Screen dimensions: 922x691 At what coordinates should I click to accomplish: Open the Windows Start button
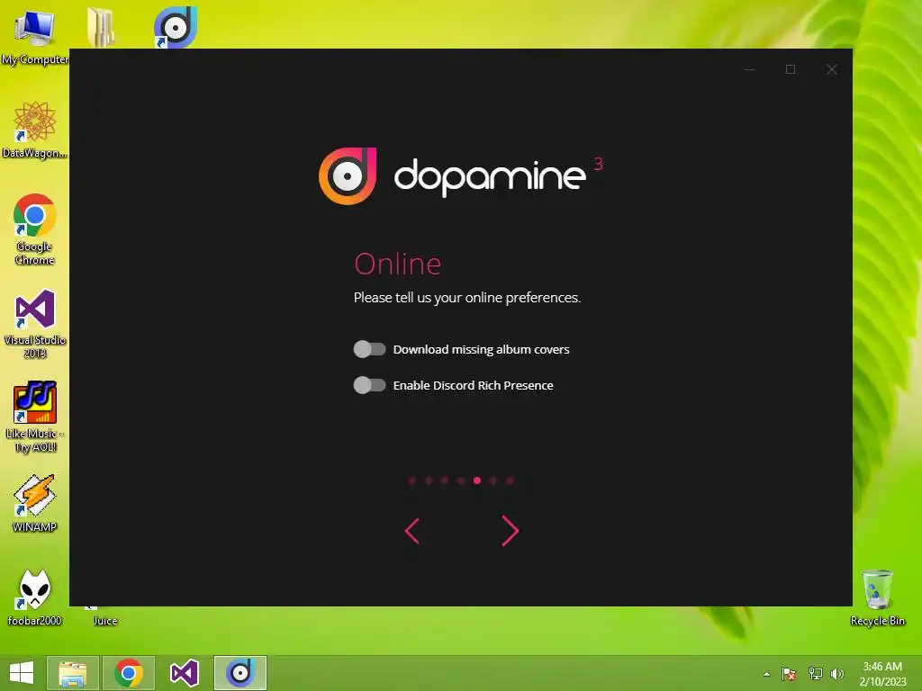pyautogui.click(x=22, y=673)
